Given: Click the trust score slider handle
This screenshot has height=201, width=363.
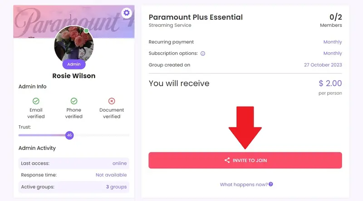Looking at the screenshot, I should tap(69, 135).
